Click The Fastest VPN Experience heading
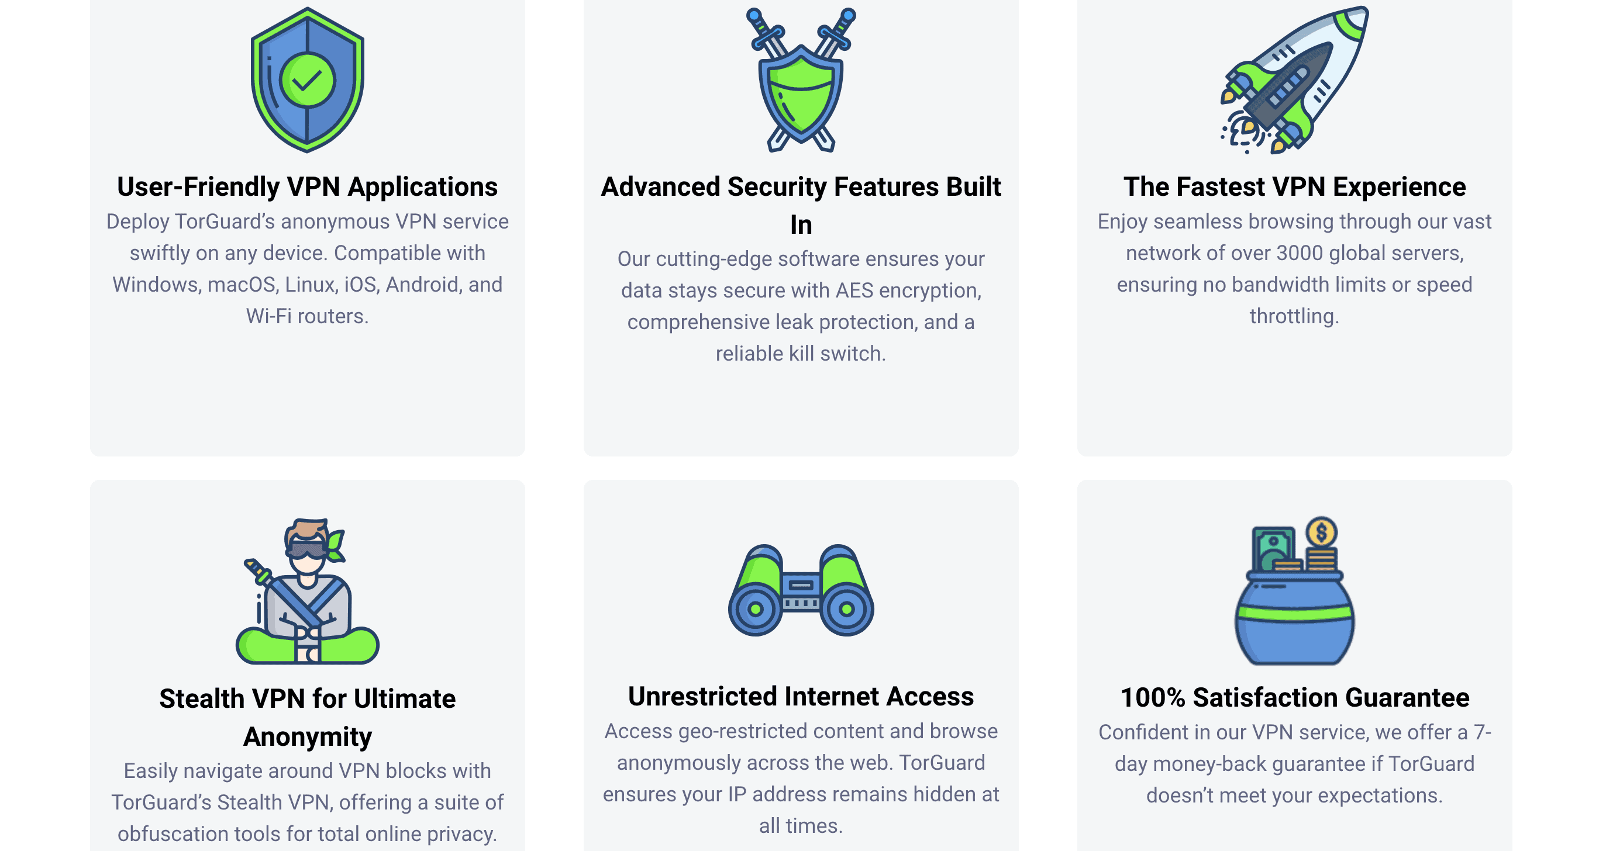The width and height of the screenshot is (1606, 851). tap(1295, 187)
